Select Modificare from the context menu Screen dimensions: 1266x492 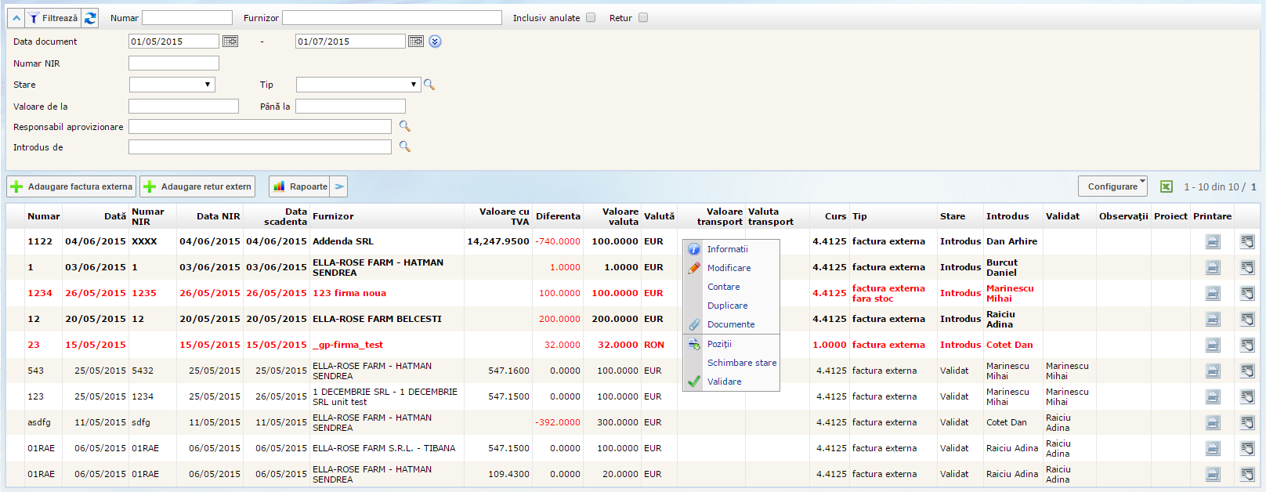coord(729,268)
